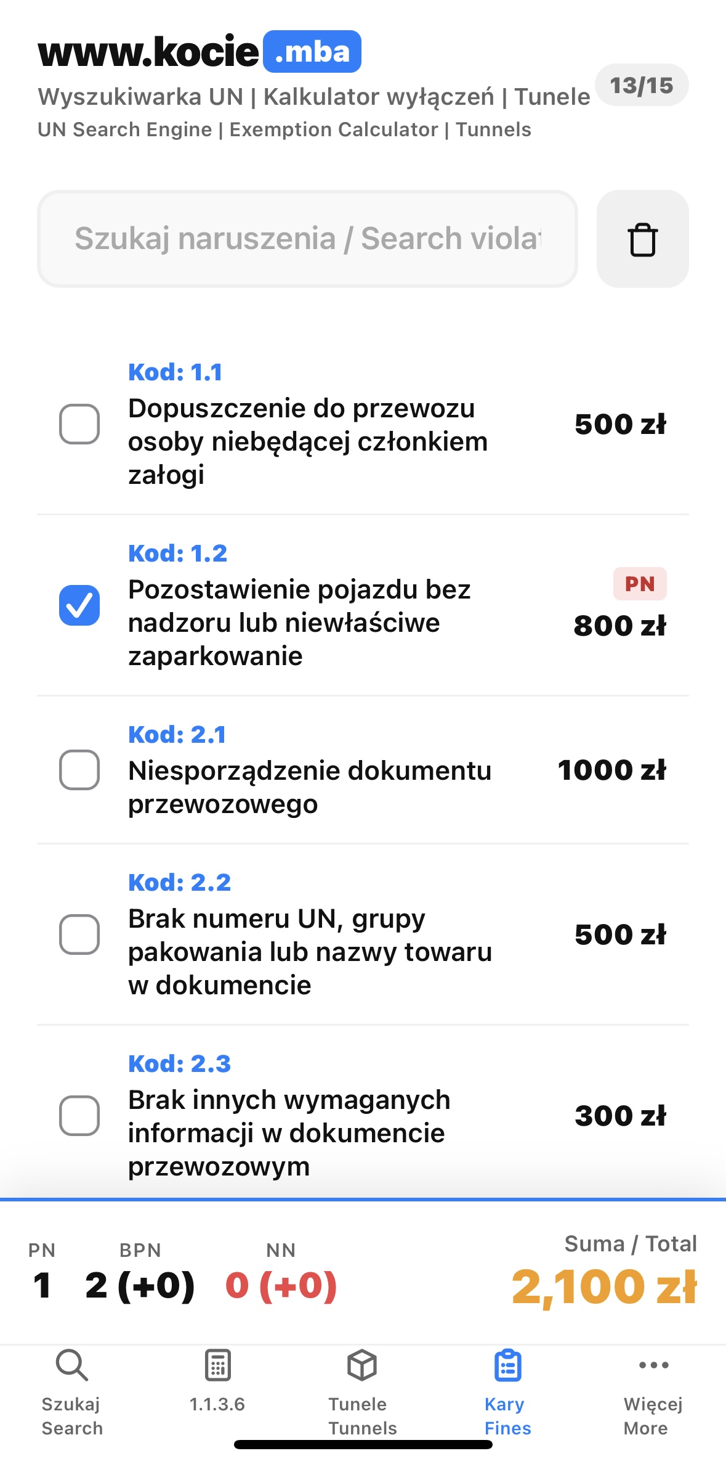
Task: Click the 1000 zł fine amount
Action: point(611,770)
